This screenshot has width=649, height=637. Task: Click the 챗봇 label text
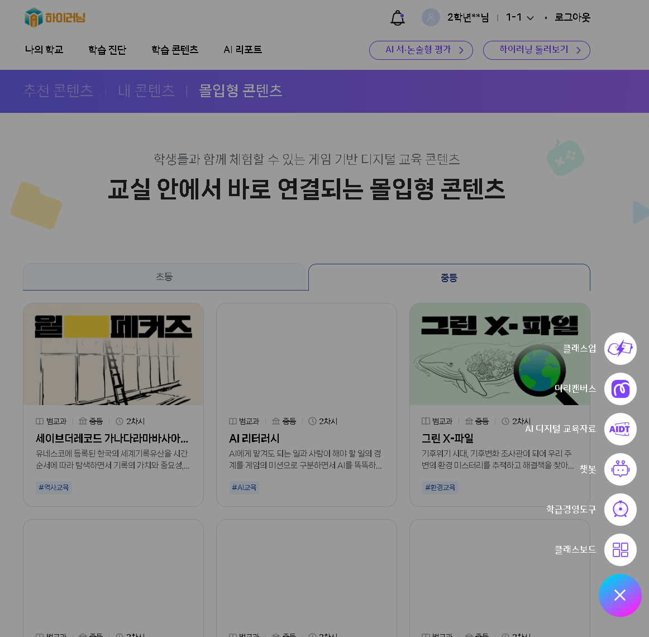click(x=588, y=469)
